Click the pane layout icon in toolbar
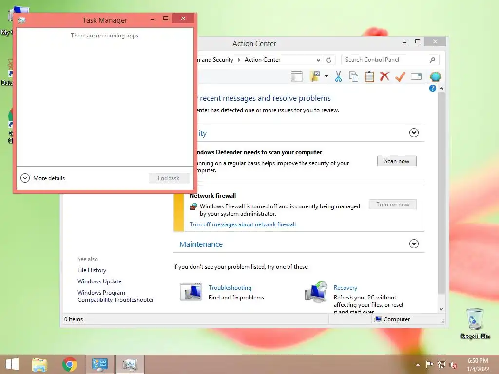499x374 pixels. coord(297,76)
